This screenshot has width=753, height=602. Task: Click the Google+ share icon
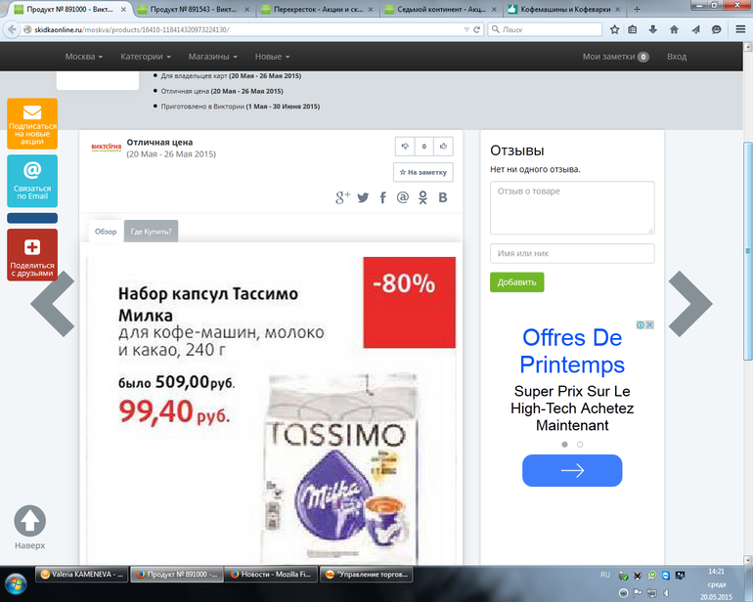(342, 197)
